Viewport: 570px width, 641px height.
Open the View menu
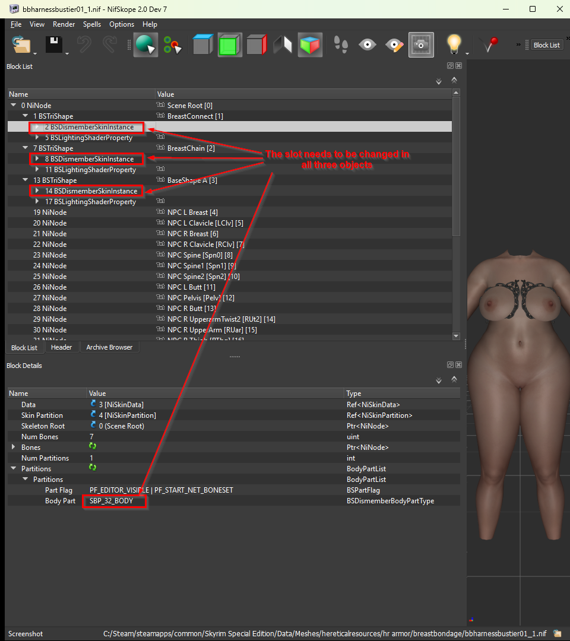[x=37, y=24]
